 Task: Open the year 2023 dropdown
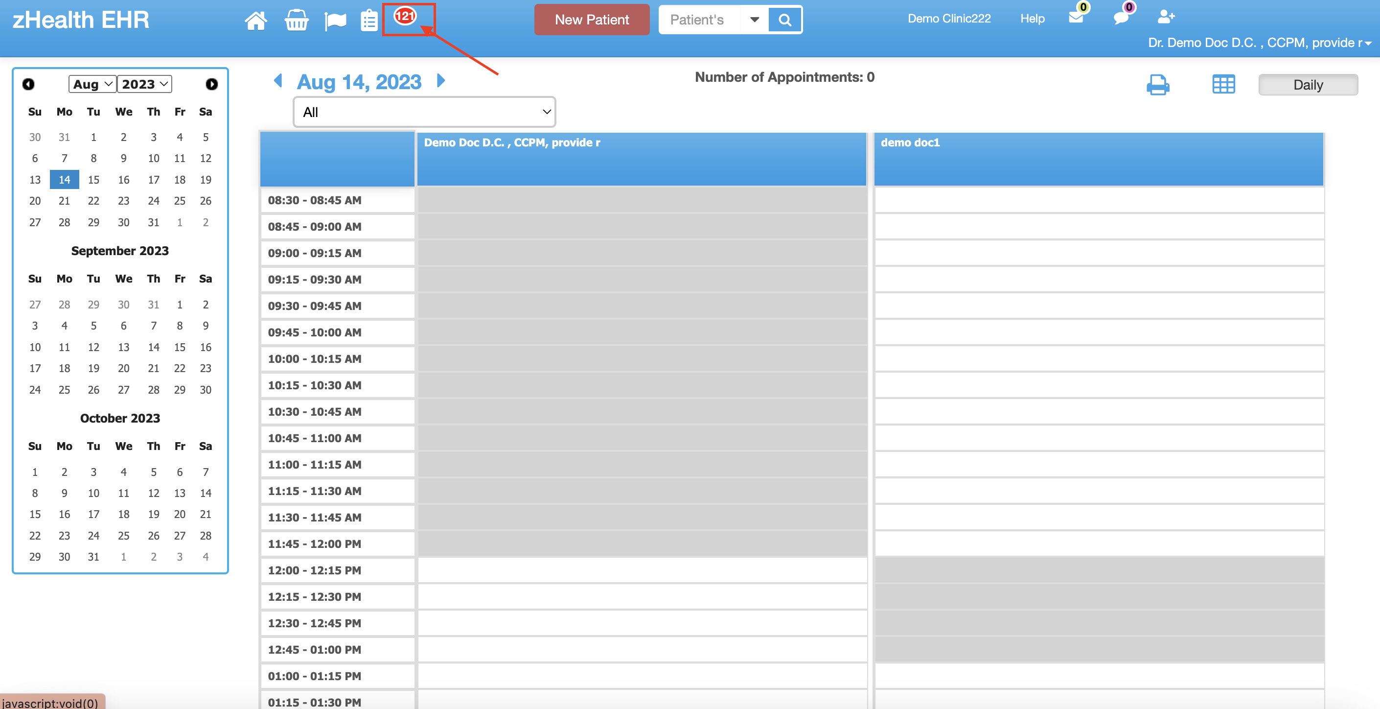(145, 84)
